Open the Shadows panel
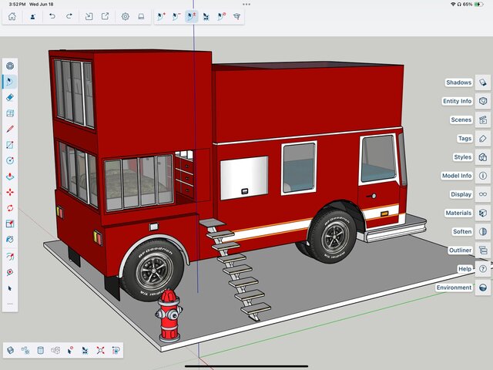The image size is (493, 370). point(459,82)
